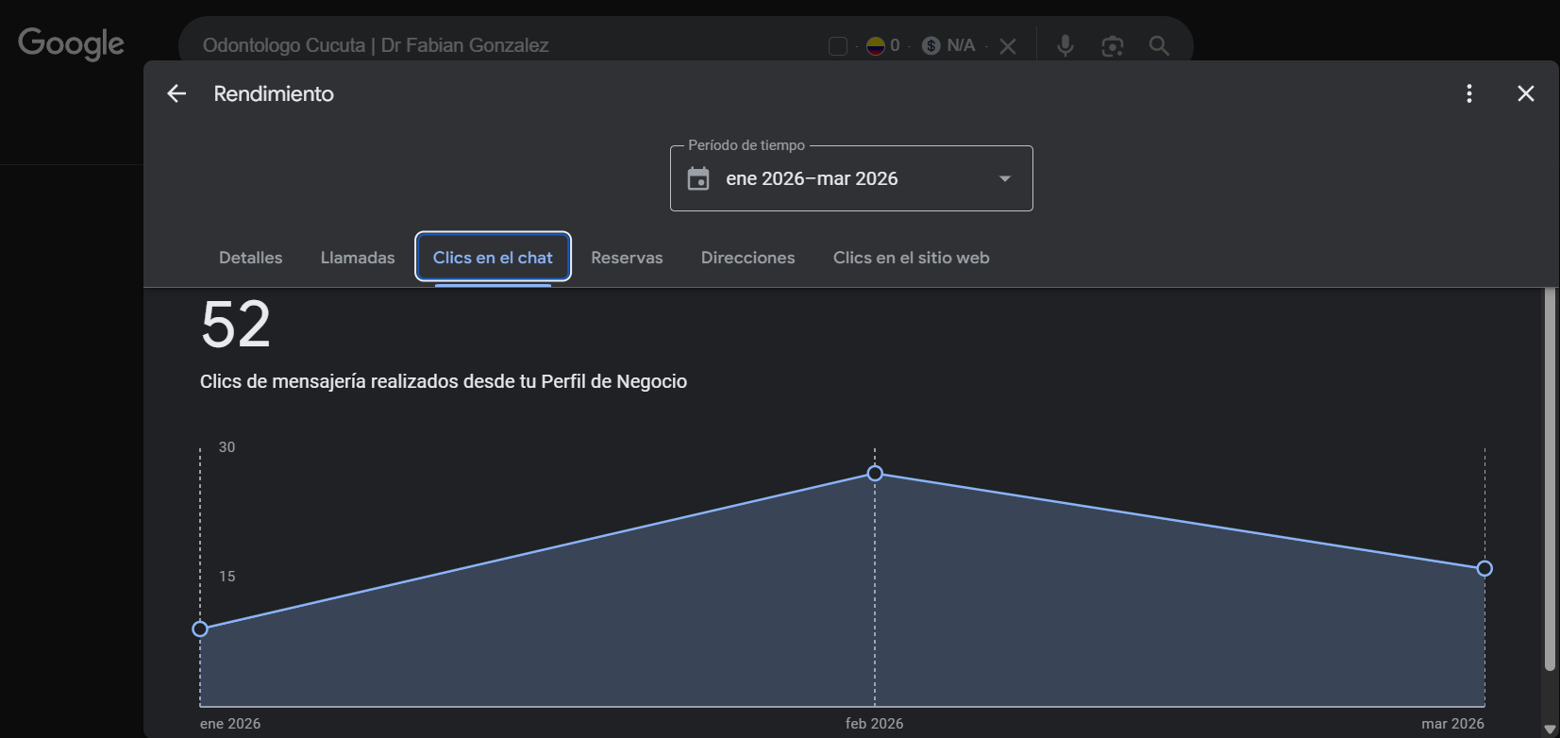Start voice search with the microphone icon

tap(1065, 45)
